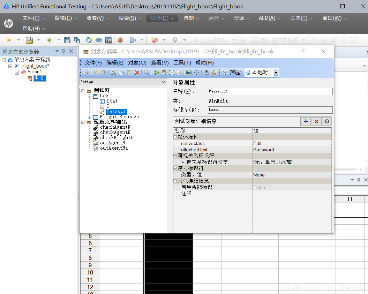This screenshot has width=368, height=294.
Task: Click the red Record button icon
Action: click(x=120, y=40)
